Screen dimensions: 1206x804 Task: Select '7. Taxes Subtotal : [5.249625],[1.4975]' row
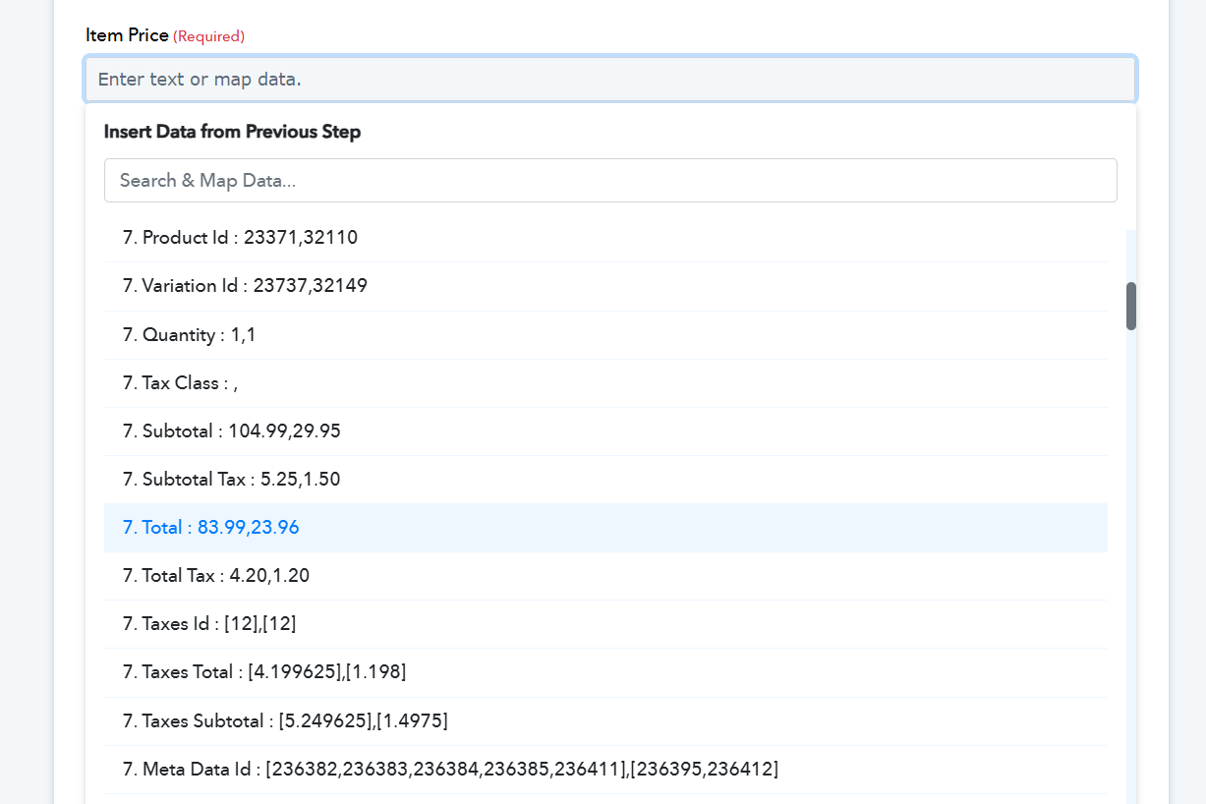coord(605,721)
